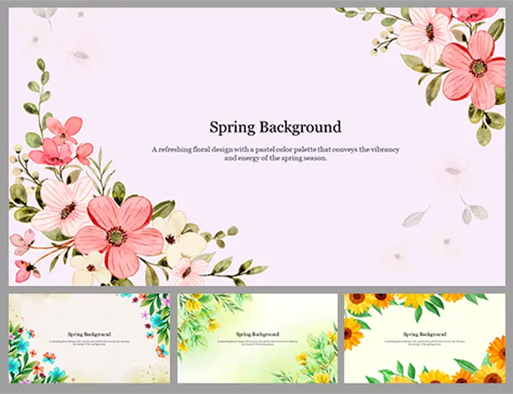Open the first thumbnail with colorful flowers
Viewport: 513px width, 394px height.
point(90,337)
